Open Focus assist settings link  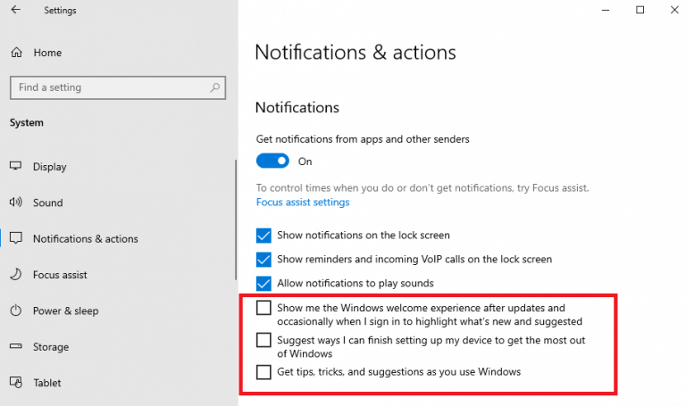click(303, 202)
